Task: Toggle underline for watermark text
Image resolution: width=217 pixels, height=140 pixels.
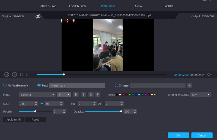Action: [x=91, y=94]
